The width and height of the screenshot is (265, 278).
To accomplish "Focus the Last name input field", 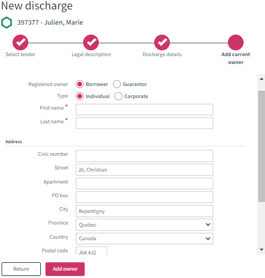I will tap(144, 123).
